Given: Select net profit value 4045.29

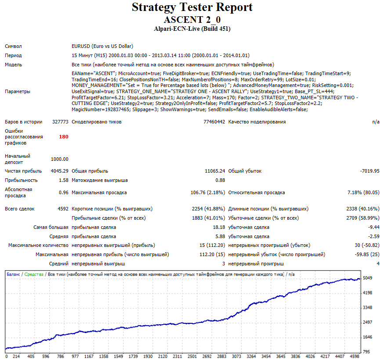Looking at the screenshot, I should (x=59, y=171).
